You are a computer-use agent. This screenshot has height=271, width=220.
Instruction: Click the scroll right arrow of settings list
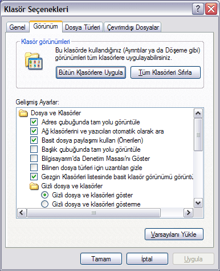[189, 213]
